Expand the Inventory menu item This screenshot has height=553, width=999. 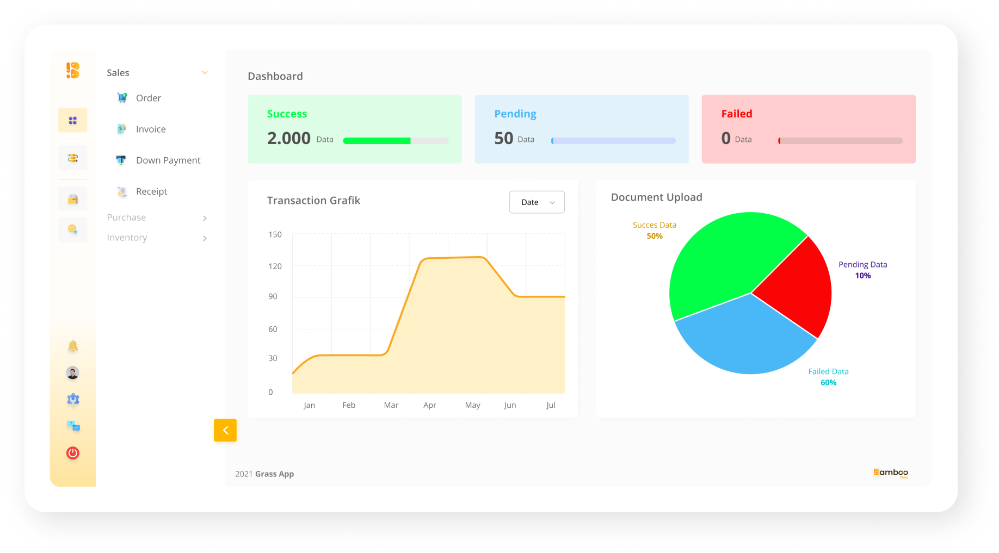coord(127,238)
